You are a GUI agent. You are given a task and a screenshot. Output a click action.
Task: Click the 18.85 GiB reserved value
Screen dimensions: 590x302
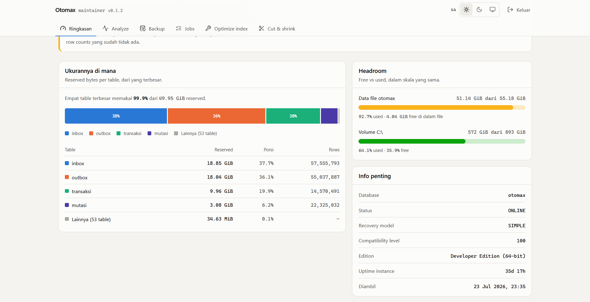point(220,163)
